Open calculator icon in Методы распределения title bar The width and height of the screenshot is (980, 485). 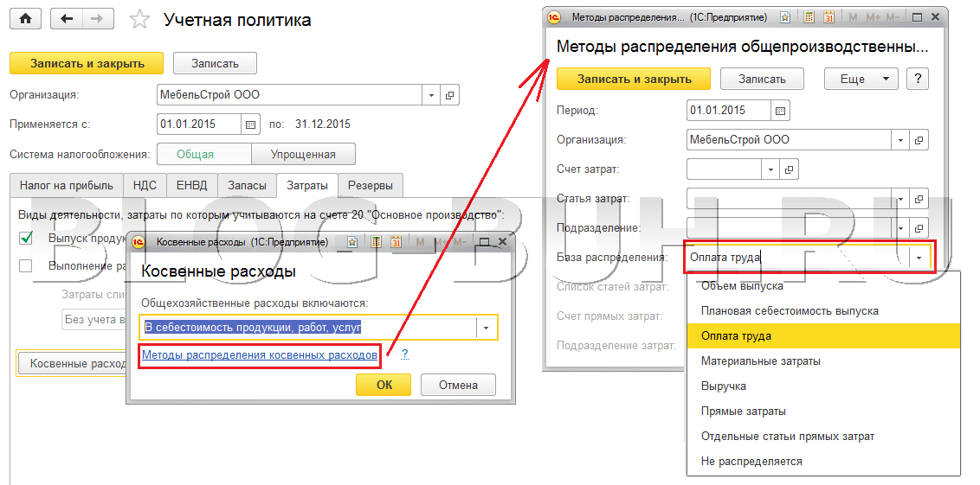pos(808,17)
